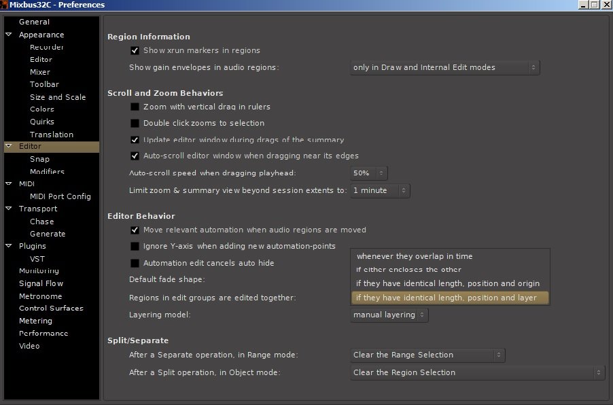This screenshot has width=613, height=405.
Task: Open the Clear the Range Selection dropdown
Action: pyautogui.click(x=427, y=355)
